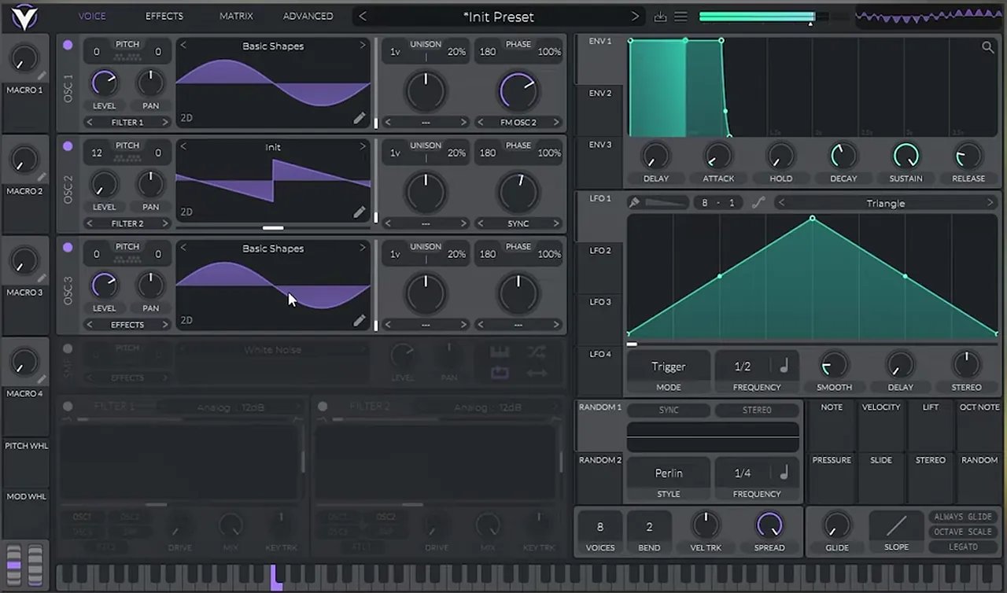Viewport: 1007px width, 593px height.
Task: Click the Random 1 Stereo button
Action: click(x=757, y=410)
